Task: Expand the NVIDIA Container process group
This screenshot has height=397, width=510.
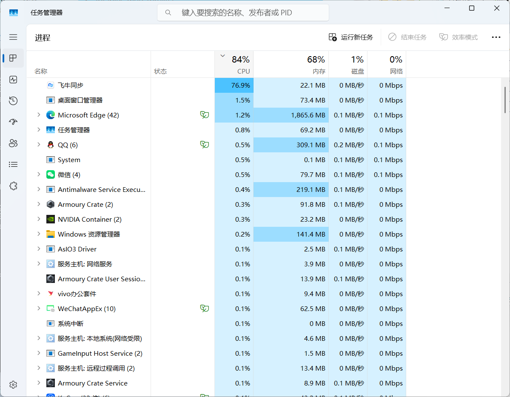Action: 39,219
